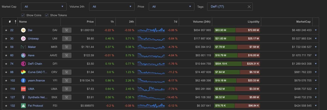Open the Market Cap filter dropdown

tap(44, 7)
